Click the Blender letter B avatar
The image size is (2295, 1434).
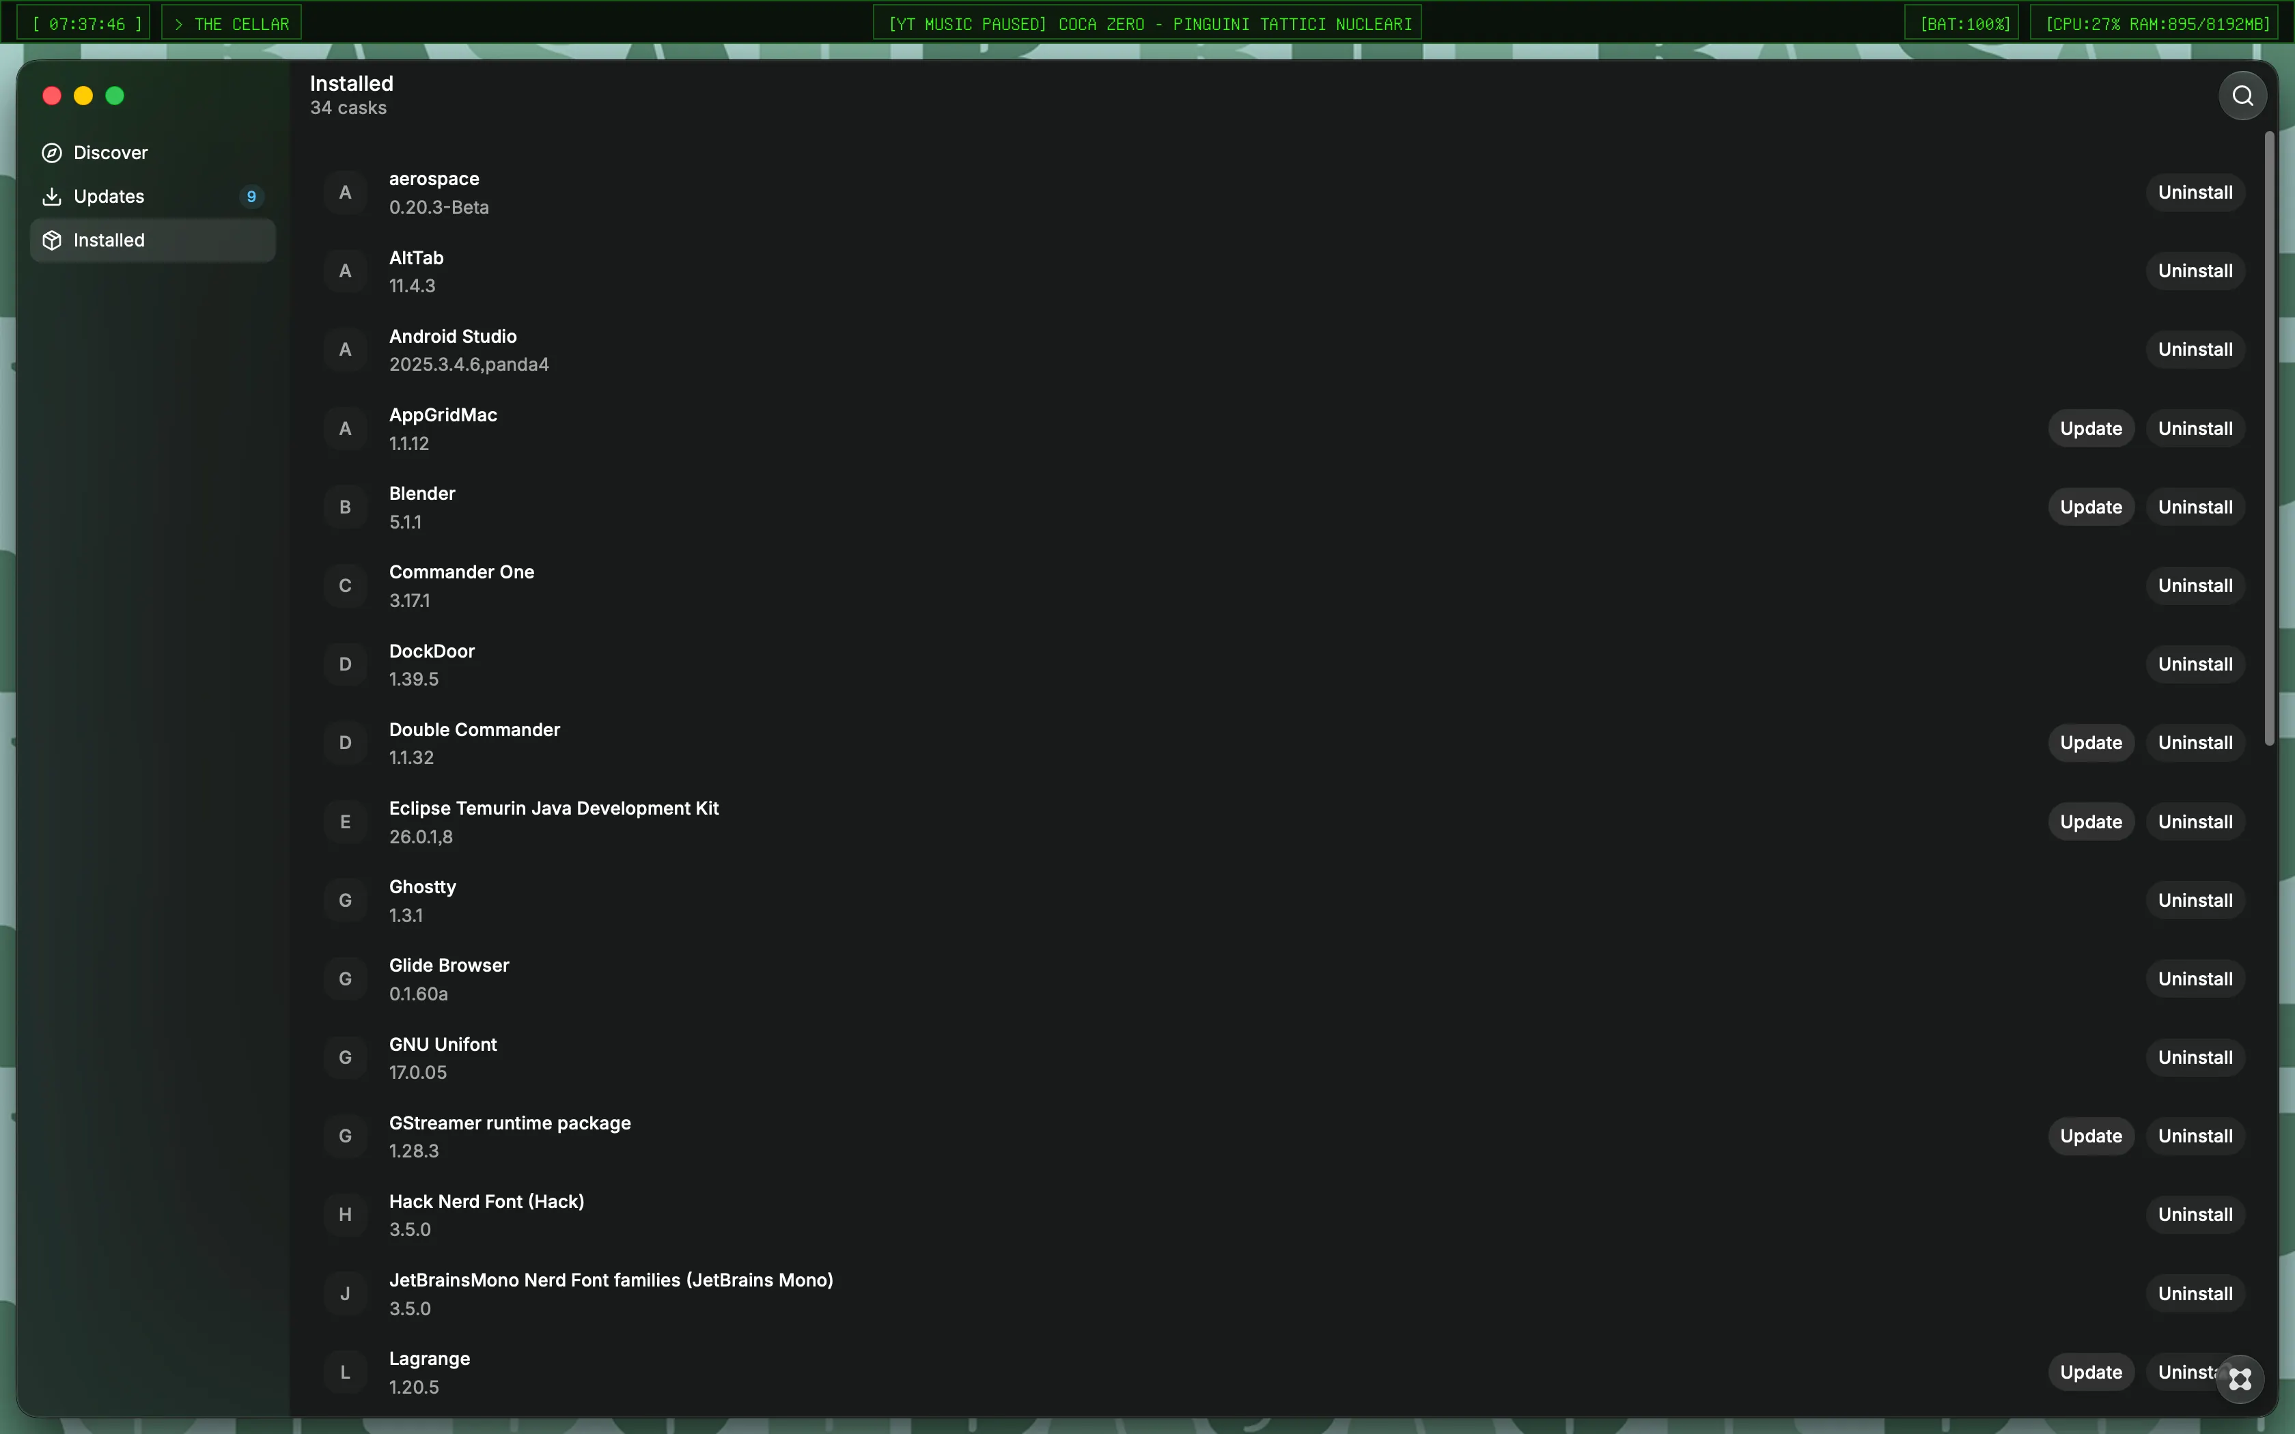[345, 507]
